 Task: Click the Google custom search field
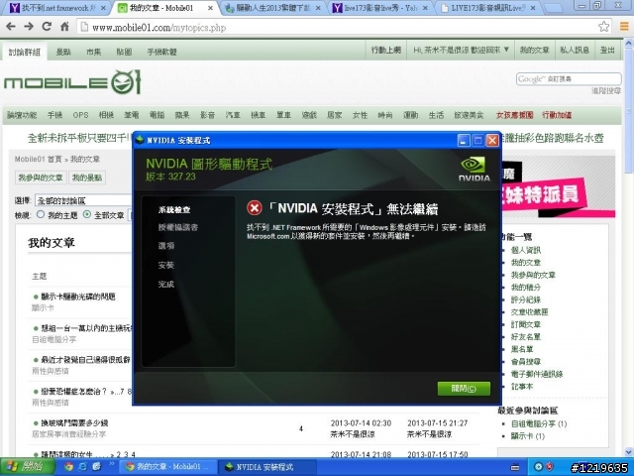coord(569,79)
